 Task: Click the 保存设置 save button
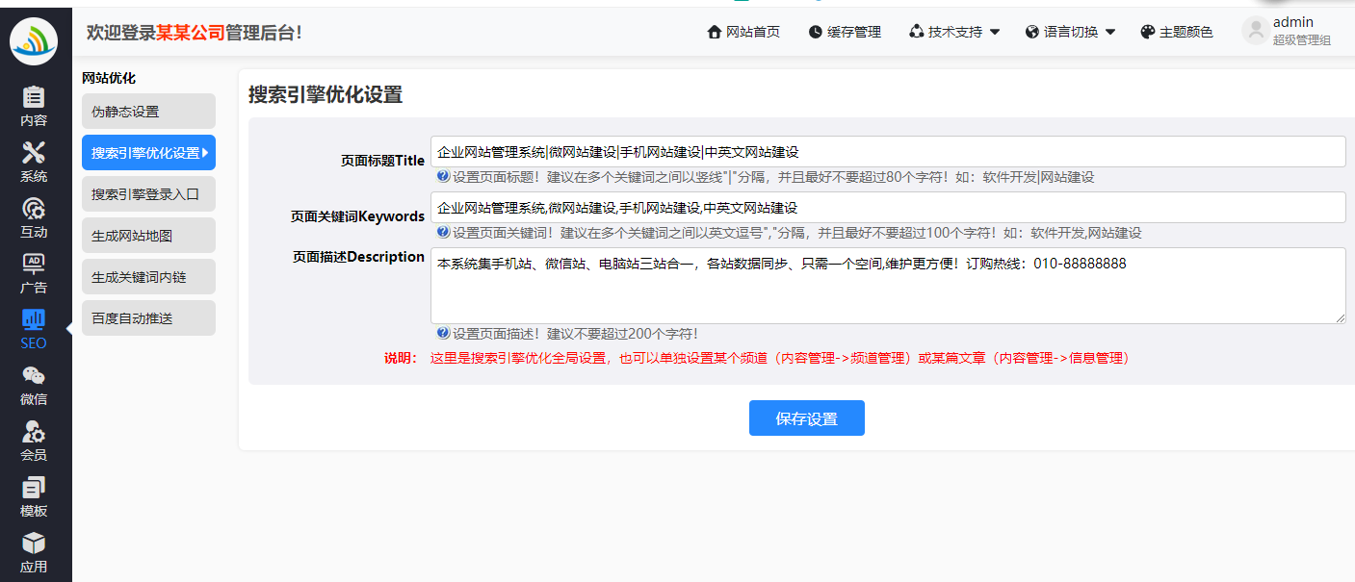tap(806, 418)
